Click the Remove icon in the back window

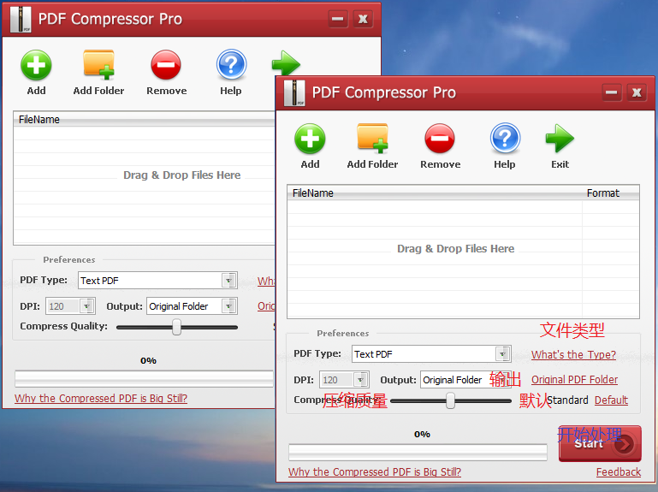(x=166, y=65)
